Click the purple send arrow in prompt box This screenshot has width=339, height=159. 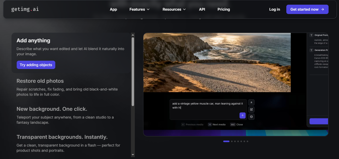[243, 116]
